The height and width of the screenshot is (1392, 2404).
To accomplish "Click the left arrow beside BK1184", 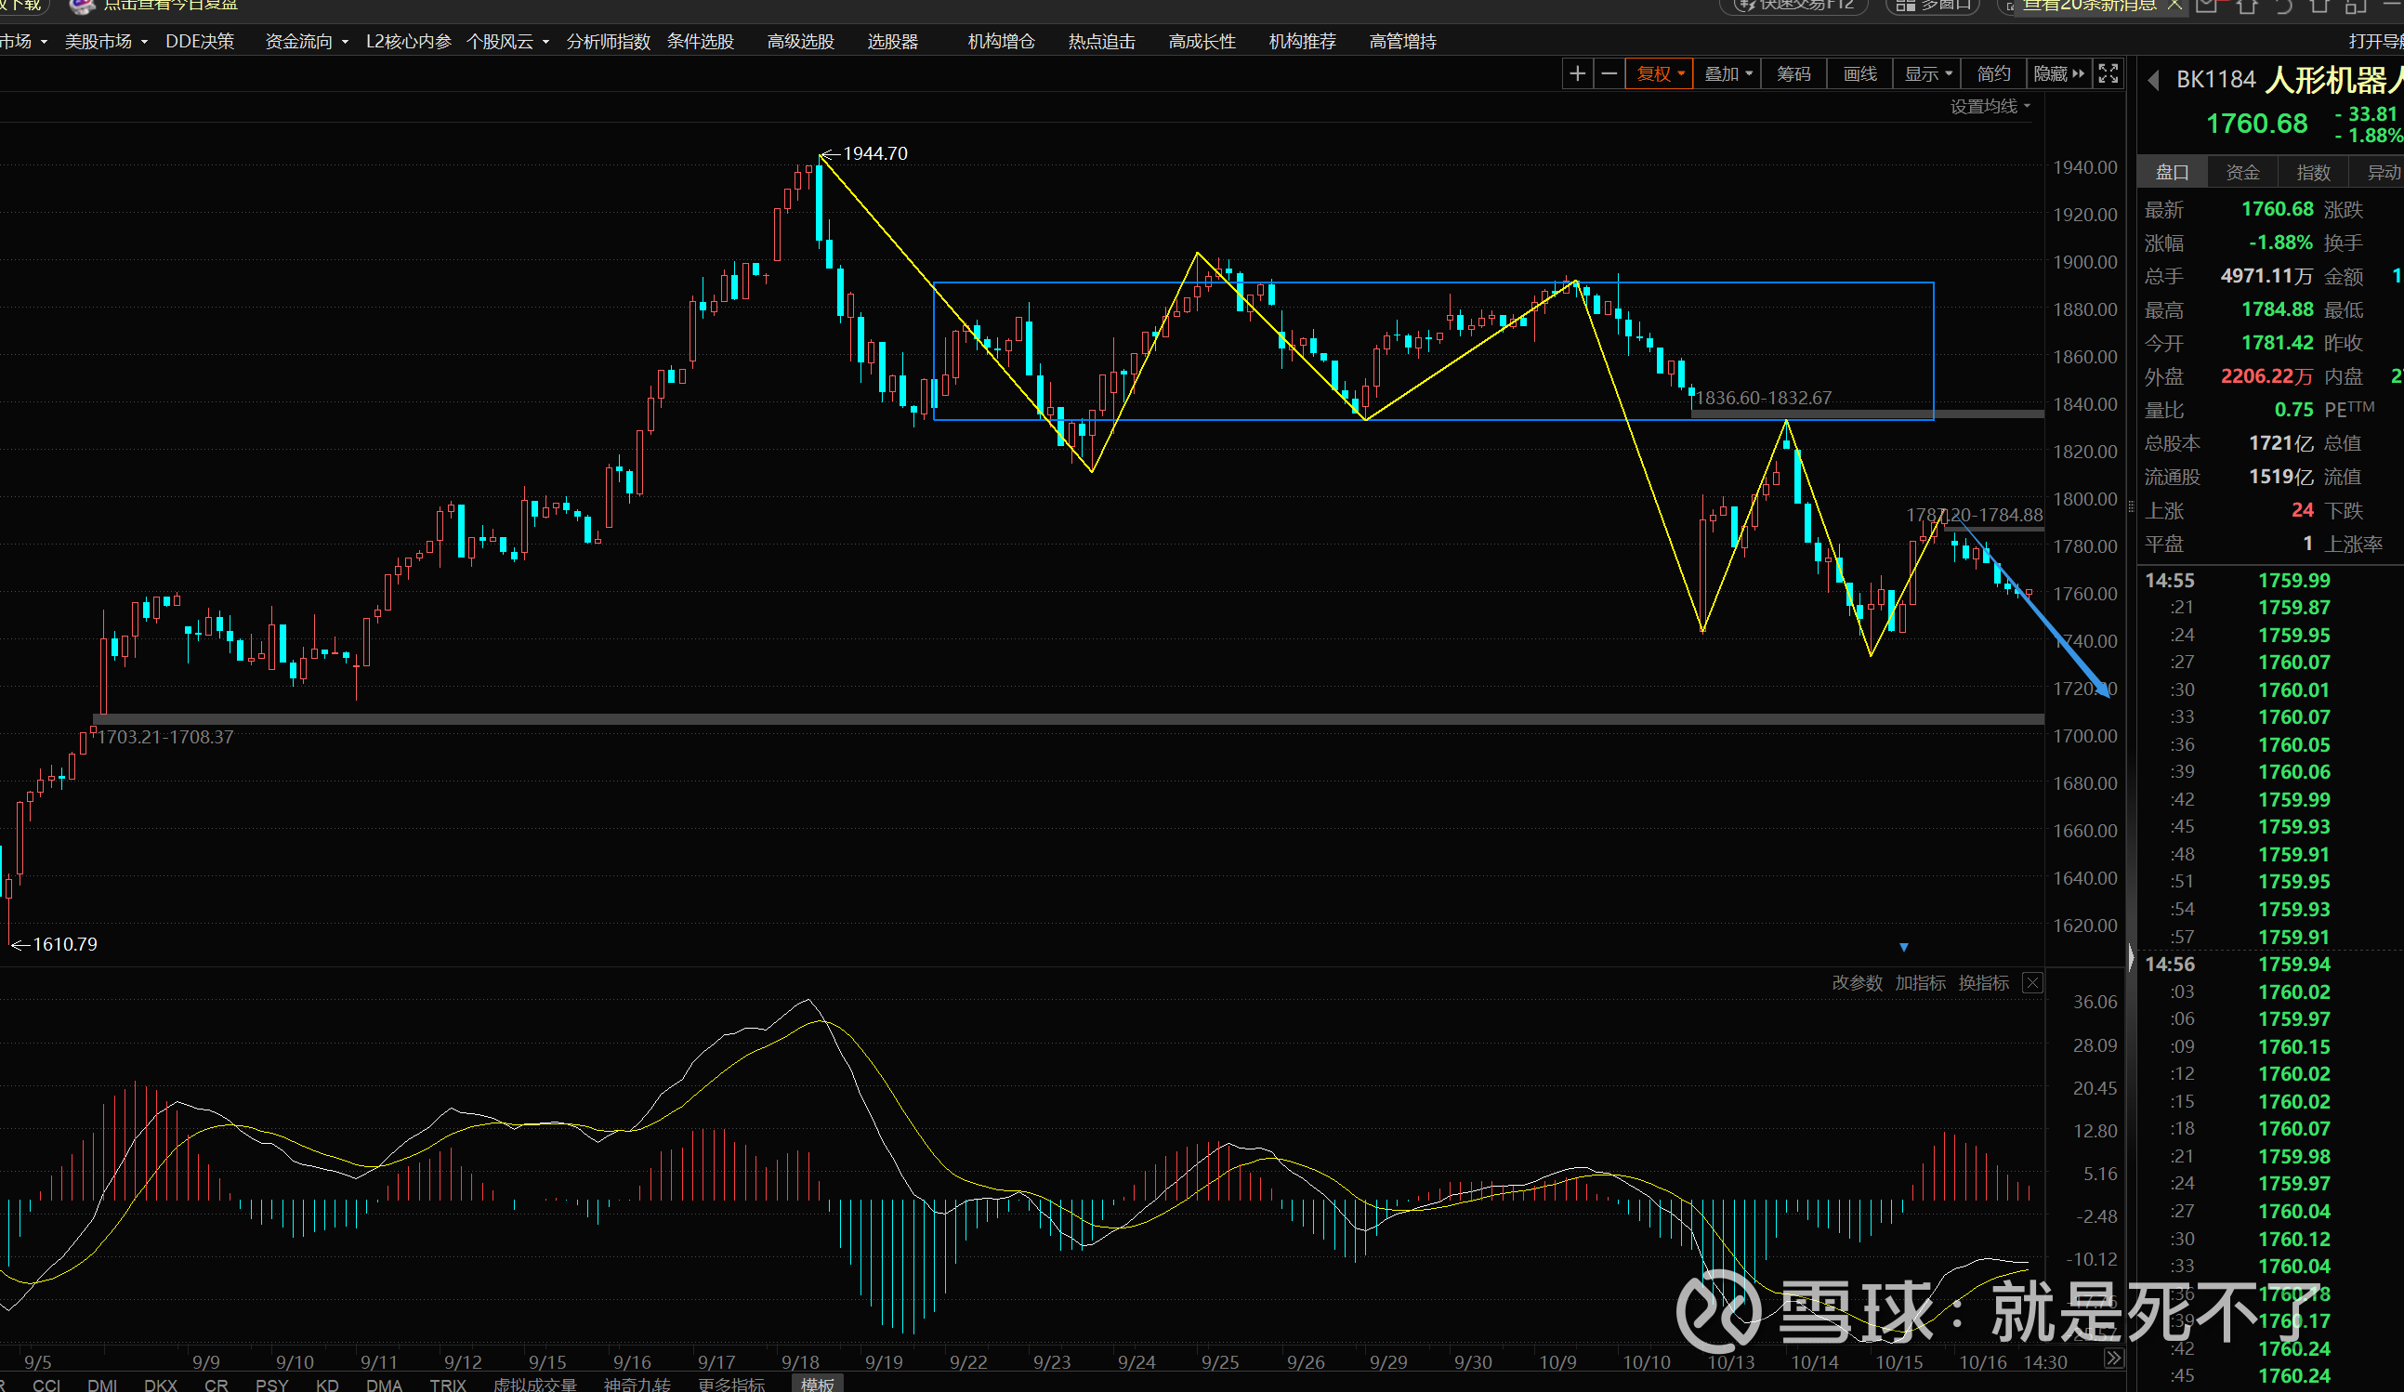I will [2153, 81].
